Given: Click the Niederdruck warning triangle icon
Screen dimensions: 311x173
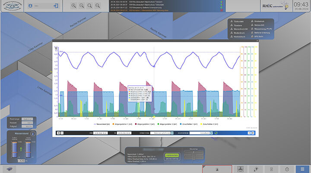Looking at the screenshot, I should pos(232,33).
